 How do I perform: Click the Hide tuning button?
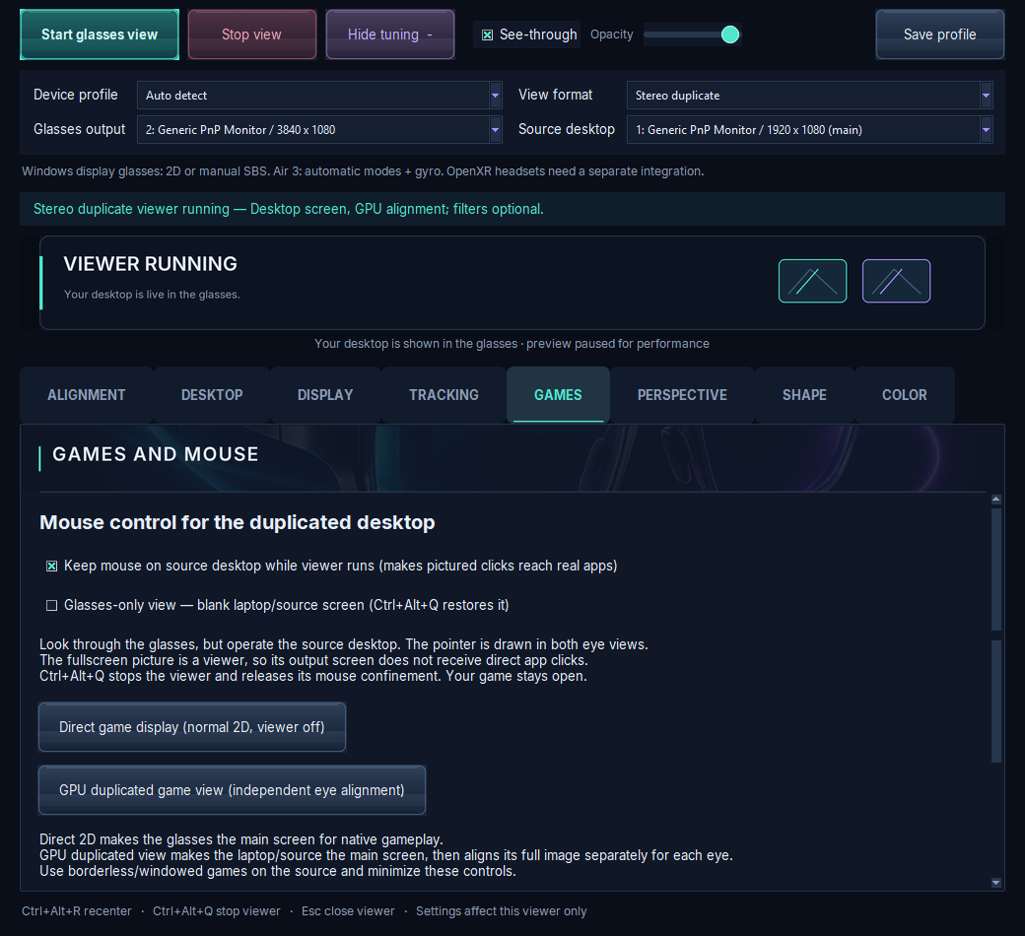pyautogui.click(x=389, y=34)
